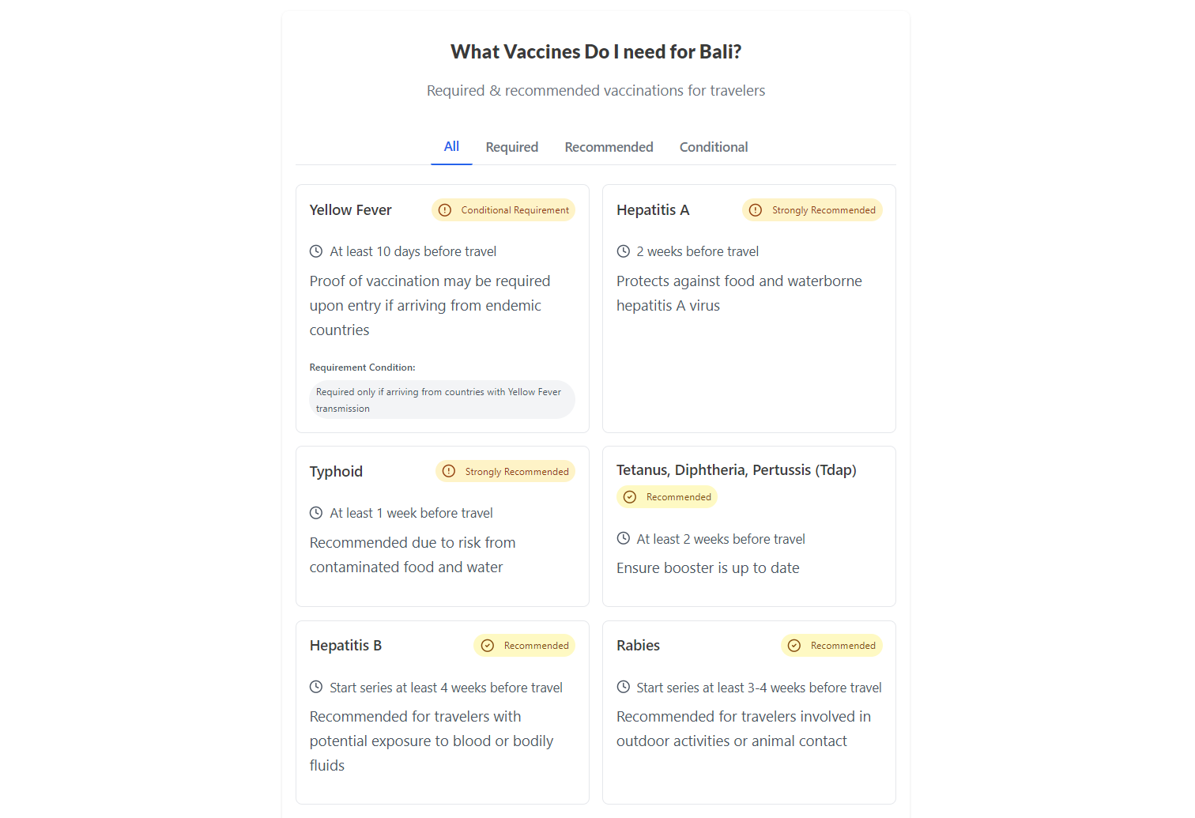Click the clock icon beside '2 weeks before travel'
Image resolution: width=1195 pixels, height=818 pixels.
click(x=624, y=251)
